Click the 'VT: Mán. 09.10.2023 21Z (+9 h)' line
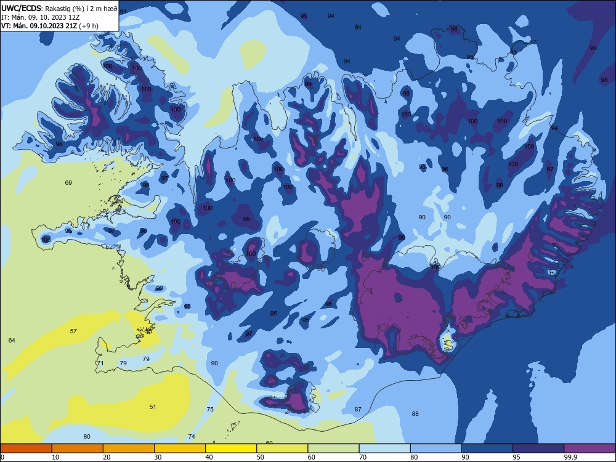The width and height of the screenshot is (616, 462). coord(50,26)
